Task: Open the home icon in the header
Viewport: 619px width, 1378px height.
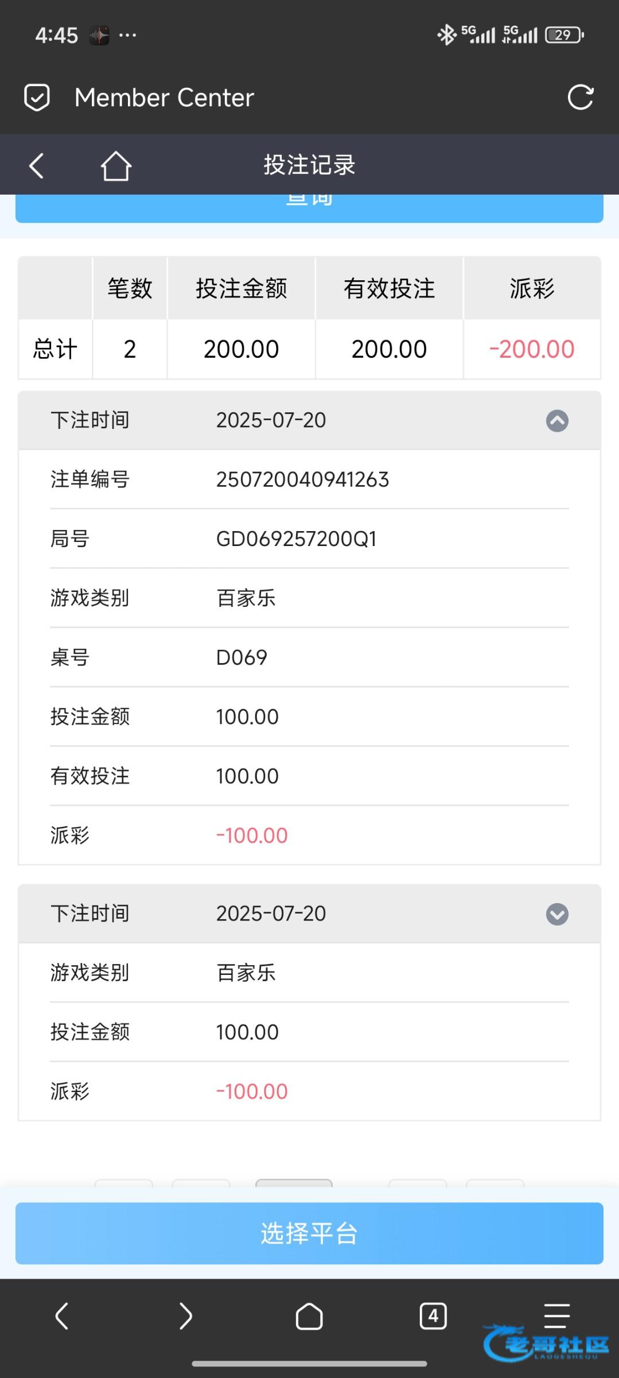Action: coord(116,166)
